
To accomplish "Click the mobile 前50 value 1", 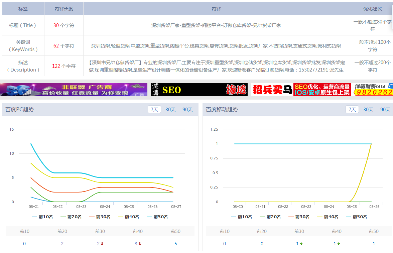I will pos(374,244).
